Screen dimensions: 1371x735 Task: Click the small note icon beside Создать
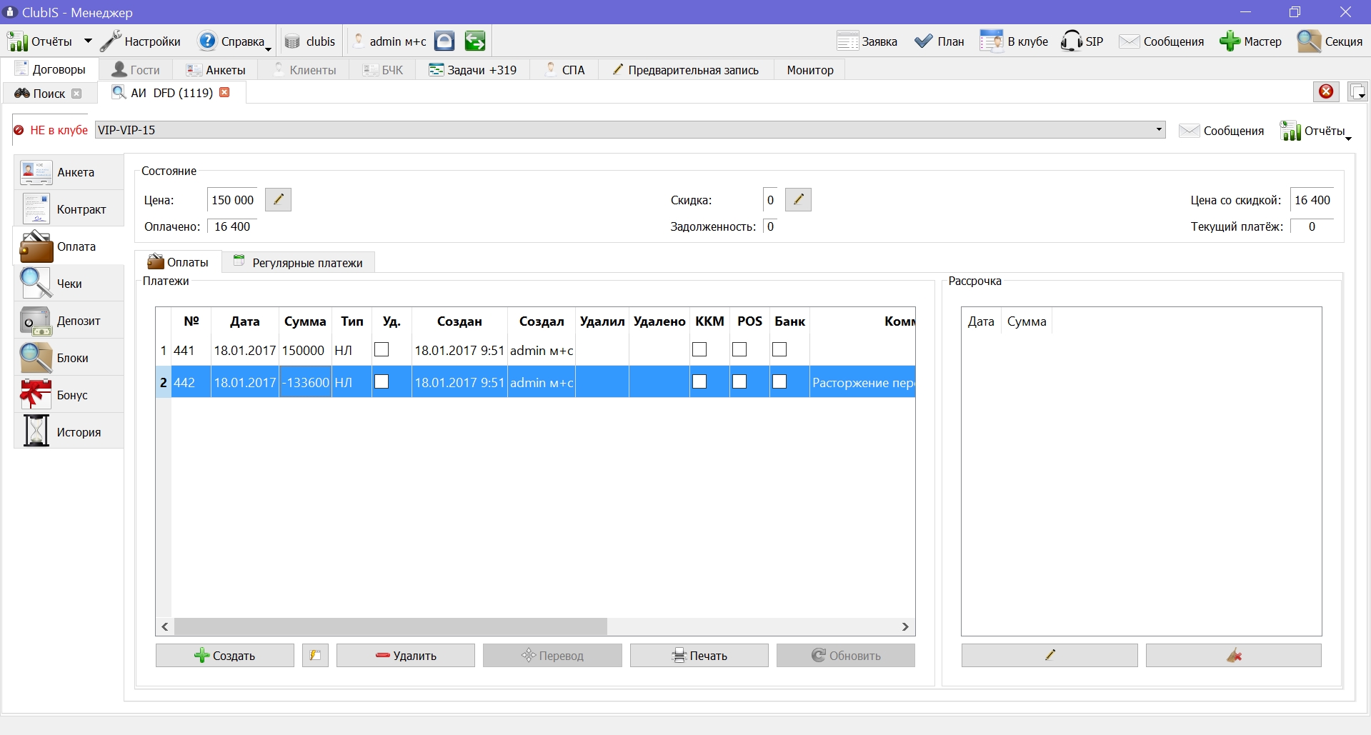[x=315, y=655]
